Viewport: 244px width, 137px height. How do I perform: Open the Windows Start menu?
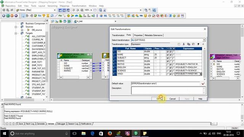[4, 134]
